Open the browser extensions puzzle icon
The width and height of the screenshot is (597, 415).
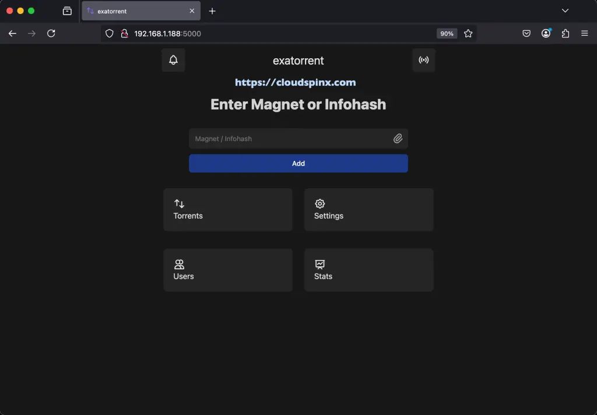coord(565,33)
